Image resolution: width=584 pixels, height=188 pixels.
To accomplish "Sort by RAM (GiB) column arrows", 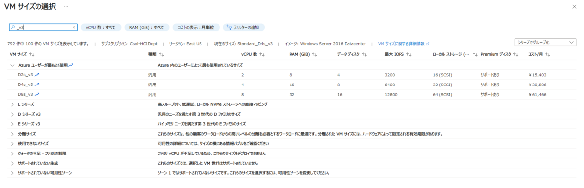I will (314, 55).
